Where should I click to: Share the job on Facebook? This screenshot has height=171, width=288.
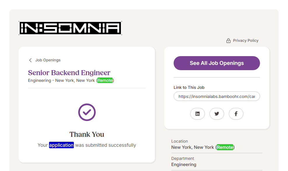[x=236, y=114]
